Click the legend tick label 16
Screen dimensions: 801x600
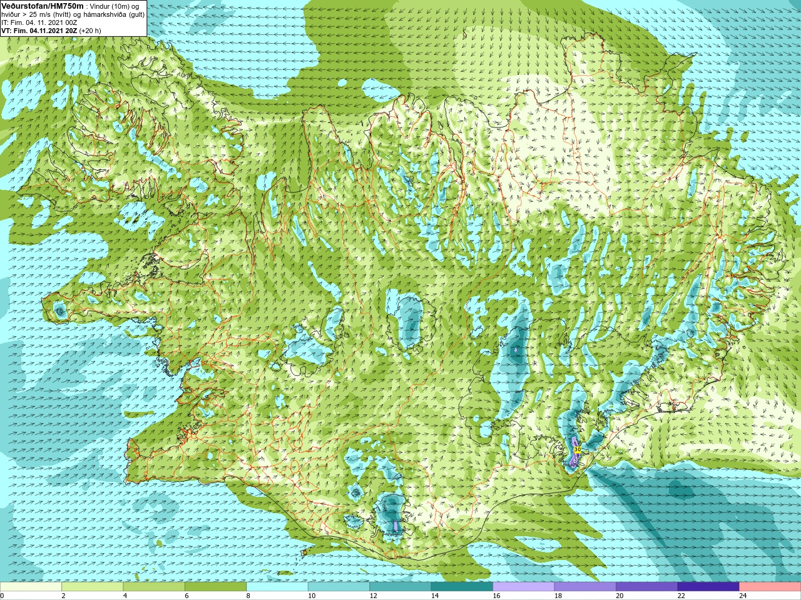pos(496,596)
